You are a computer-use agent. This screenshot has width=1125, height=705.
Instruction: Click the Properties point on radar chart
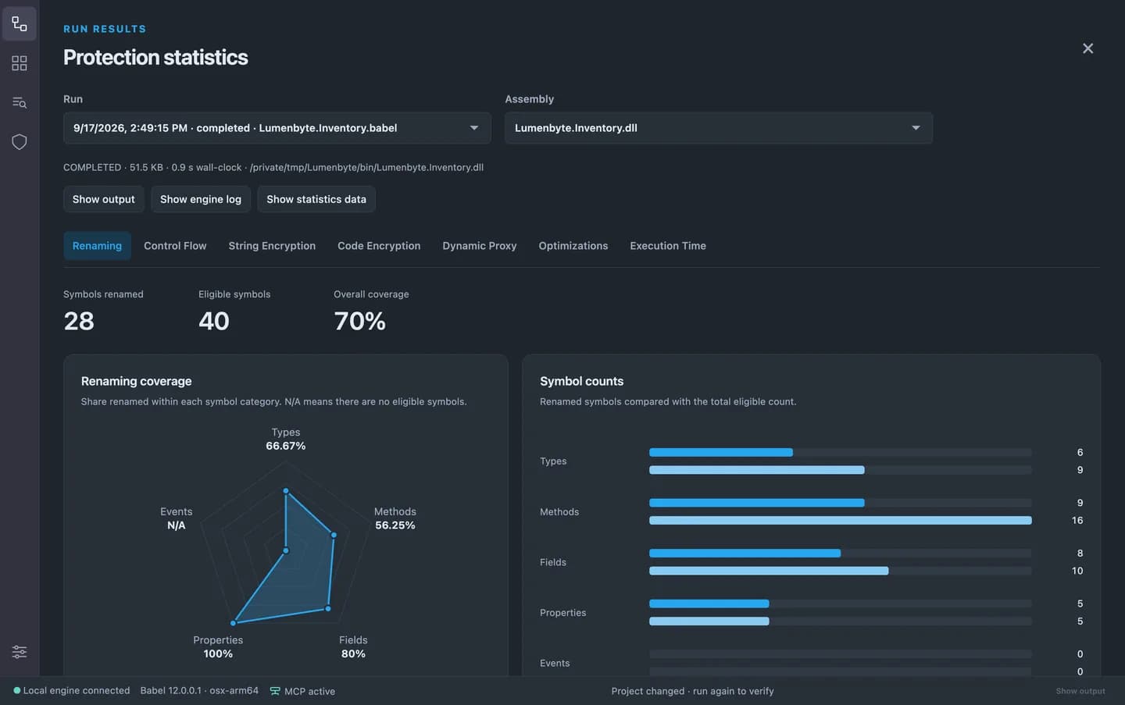pos(233,623)
